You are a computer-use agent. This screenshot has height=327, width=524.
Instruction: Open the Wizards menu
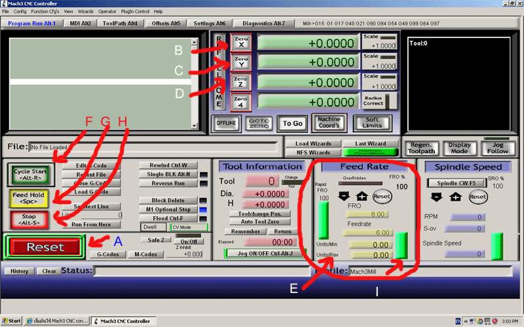click(86, 11)
